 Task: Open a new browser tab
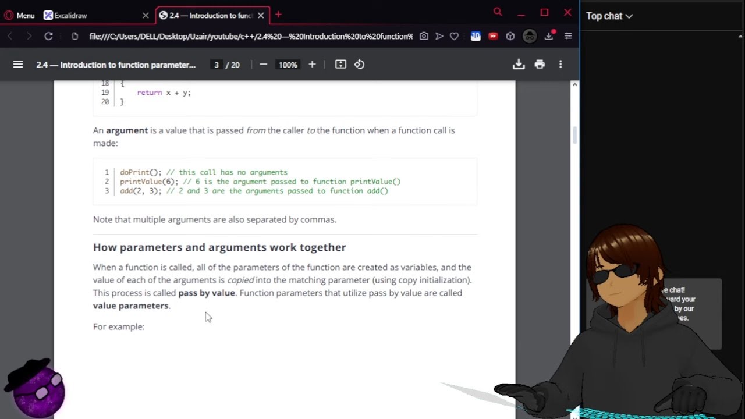click(x=278, y=15)
